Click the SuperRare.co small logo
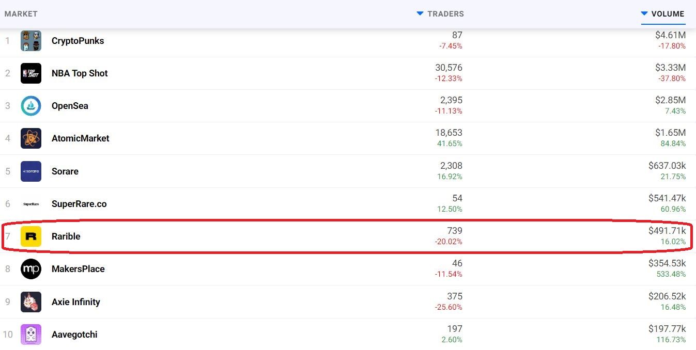 (31, 204)
